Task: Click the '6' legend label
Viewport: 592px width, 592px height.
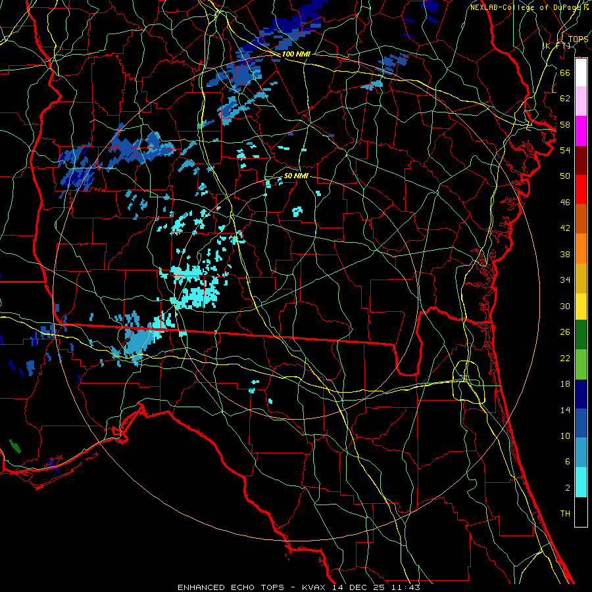Action: 567,462
